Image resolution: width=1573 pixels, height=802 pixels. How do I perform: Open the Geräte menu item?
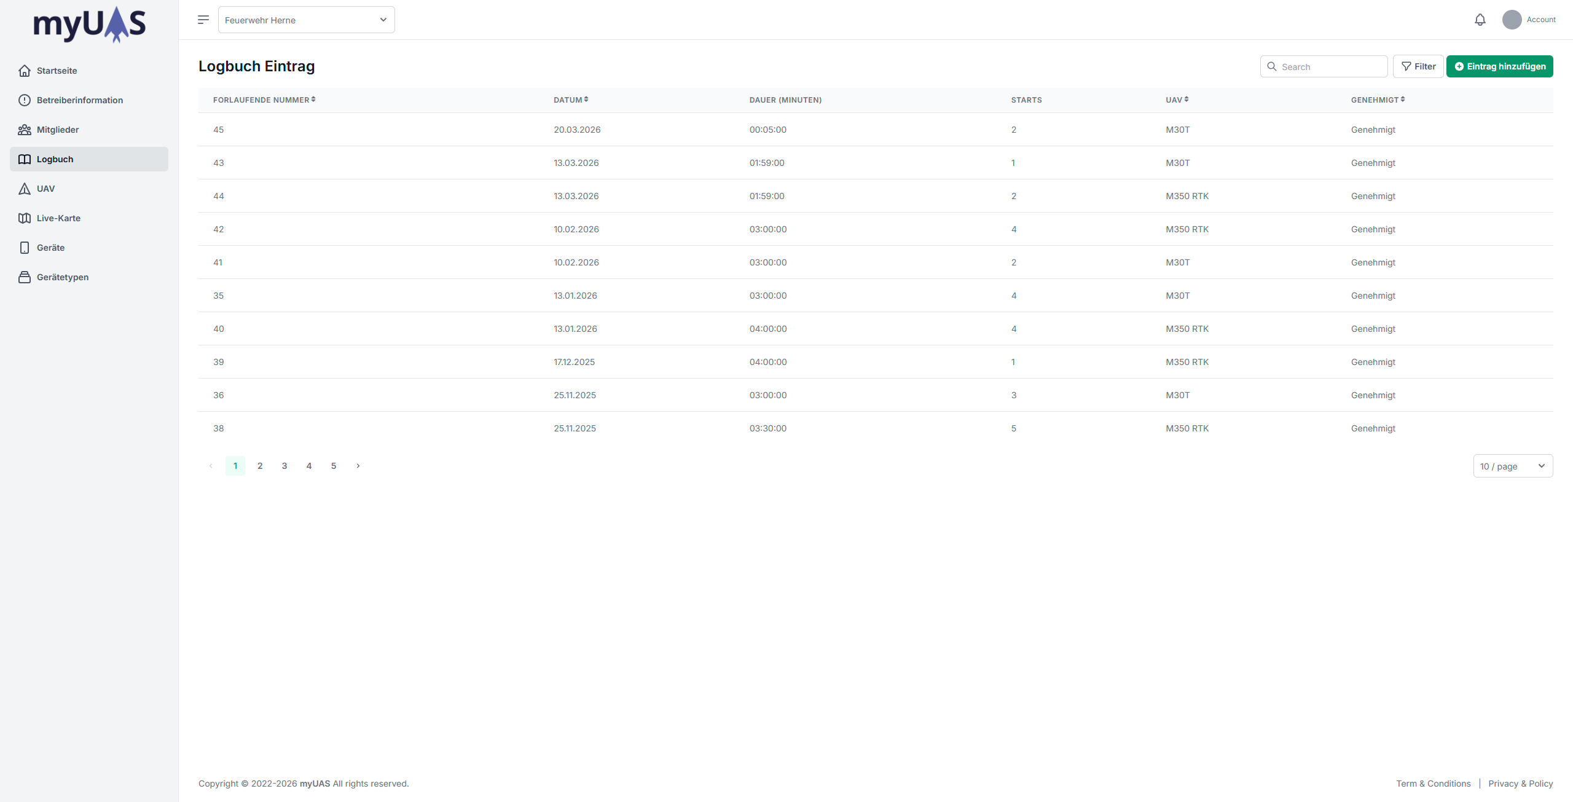click(50, 248)
